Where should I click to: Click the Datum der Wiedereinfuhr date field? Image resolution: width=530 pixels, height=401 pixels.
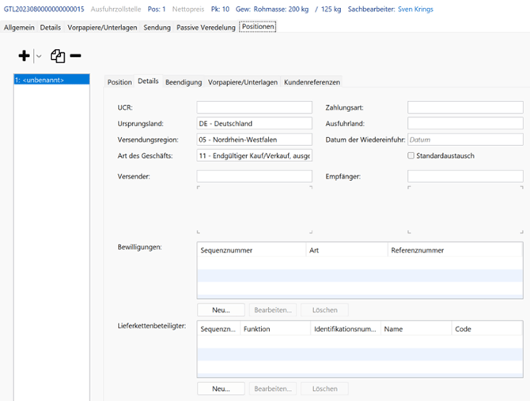click(x=465, y=140)
